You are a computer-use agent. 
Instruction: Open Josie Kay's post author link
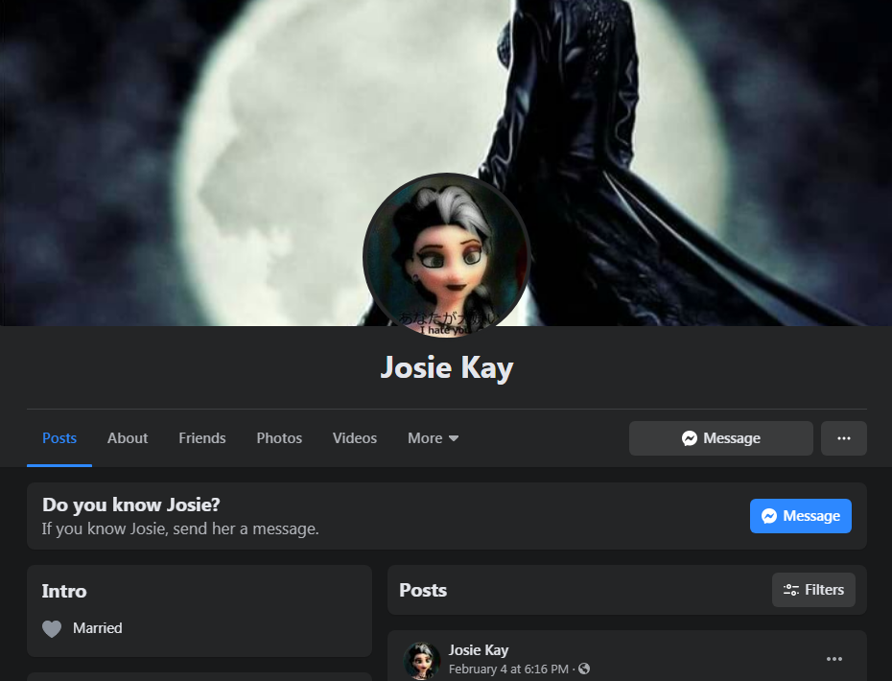(479, 649)
